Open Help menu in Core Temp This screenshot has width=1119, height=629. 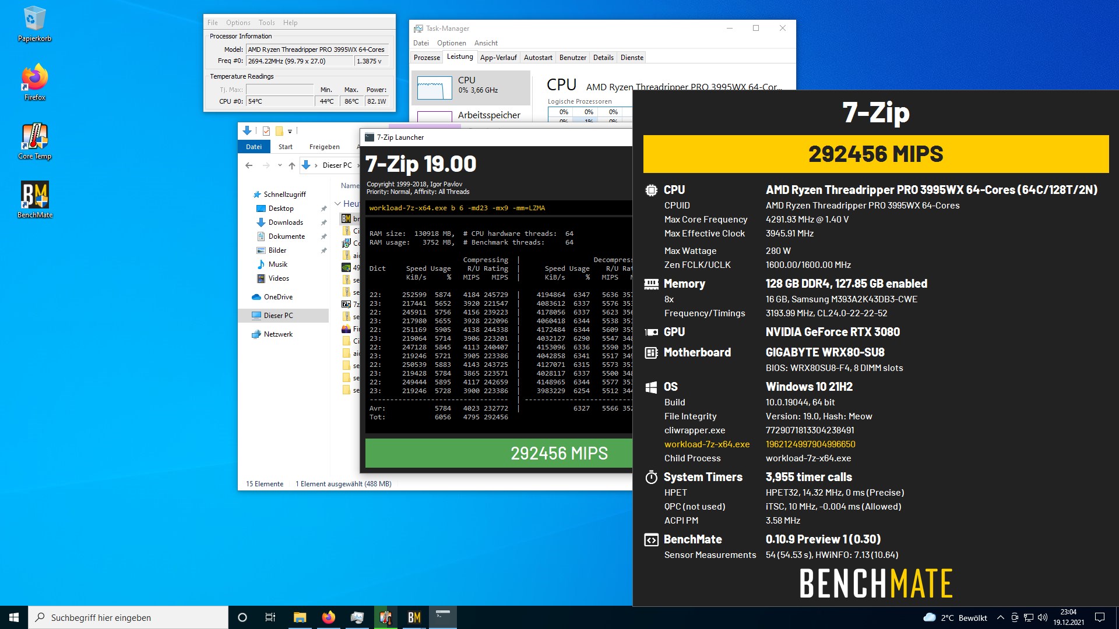290,23
